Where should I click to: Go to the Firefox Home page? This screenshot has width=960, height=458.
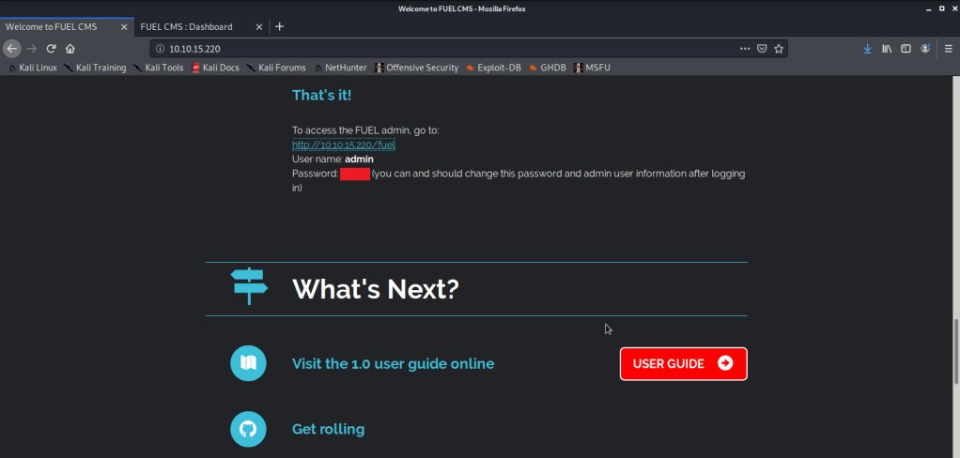point(70,48)
